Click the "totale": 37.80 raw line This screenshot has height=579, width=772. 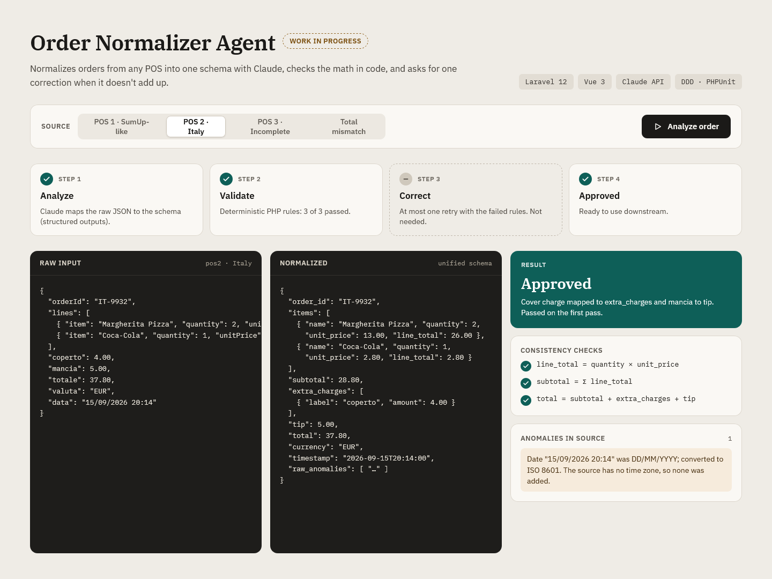81,380
